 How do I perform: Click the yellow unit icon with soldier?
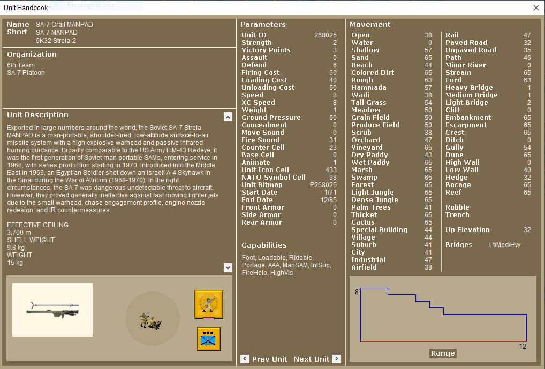coord(209,304)
